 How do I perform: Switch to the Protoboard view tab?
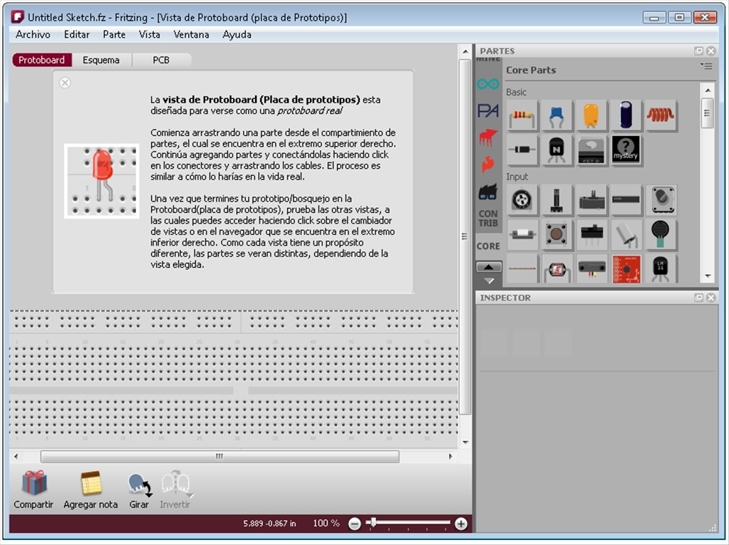click(x=42, y=60)
